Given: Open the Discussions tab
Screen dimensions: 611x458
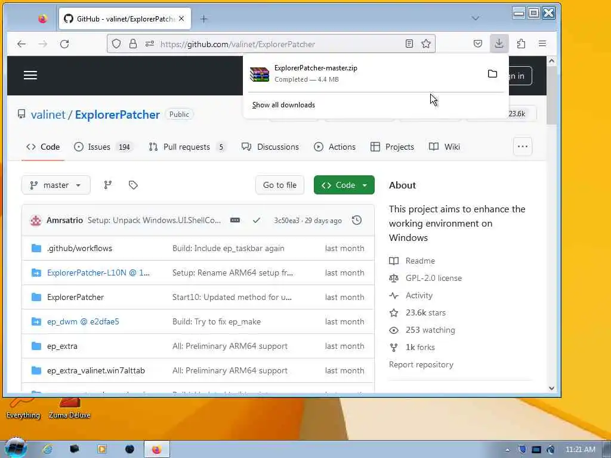Looking at the screenshot, I should 270,147.
